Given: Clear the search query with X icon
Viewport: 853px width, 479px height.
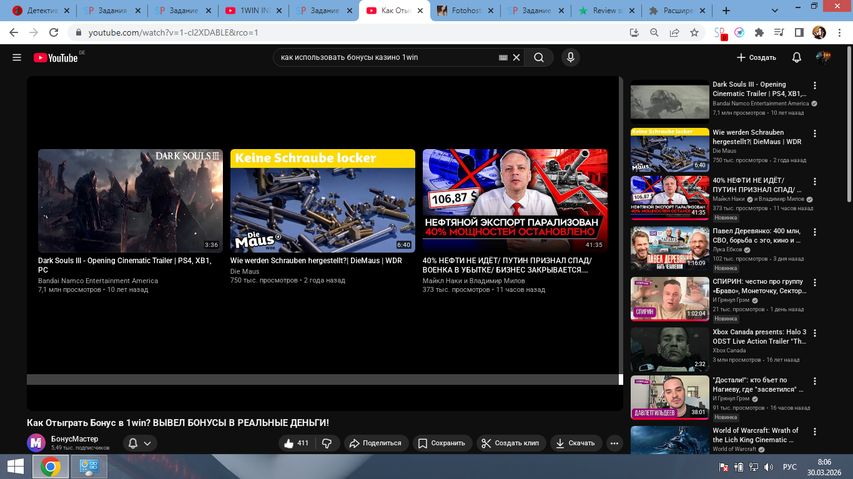Looking at the screenshot, I should [x=516, y=57].
